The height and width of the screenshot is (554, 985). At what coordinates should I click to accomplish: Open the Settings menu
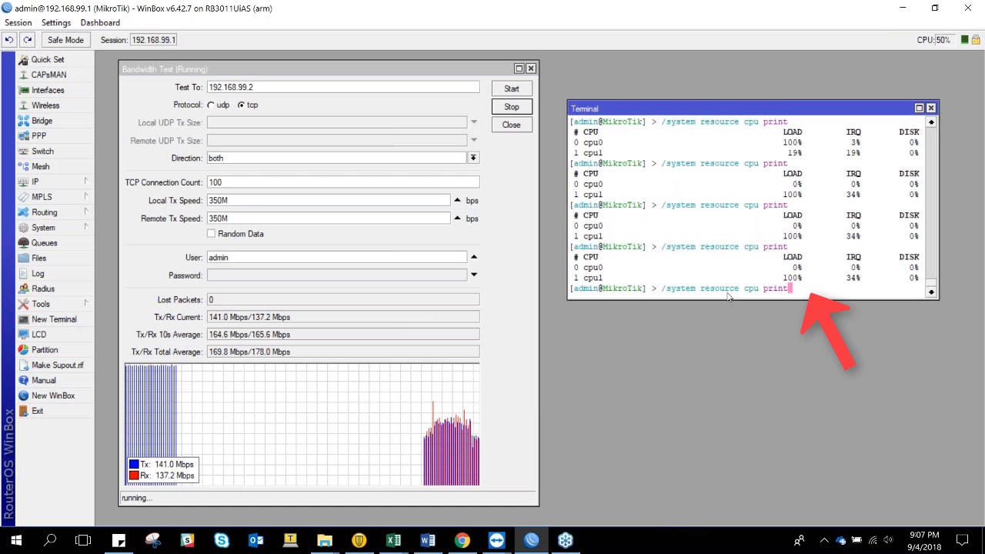coord(56,23)
